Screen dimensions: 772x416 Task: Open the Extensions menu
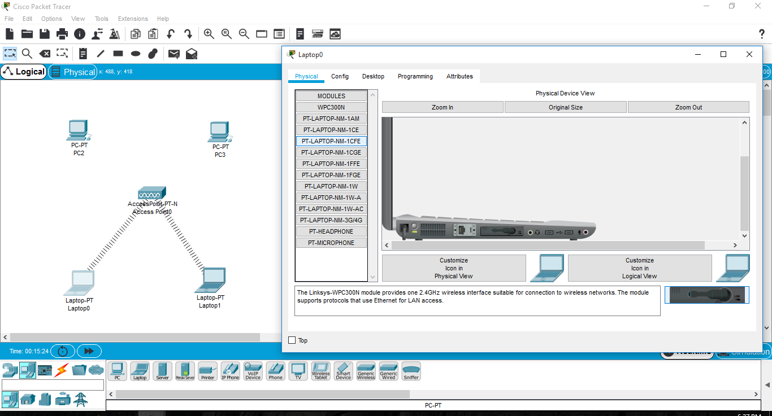coord(133,19)
